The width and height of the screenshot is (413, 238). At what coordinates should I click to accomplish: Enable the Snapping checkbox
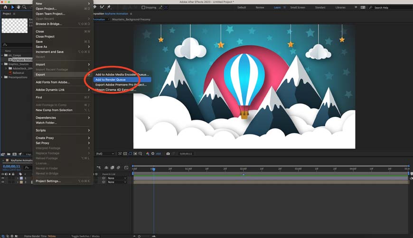pyautogui.click(x=143, y=8)
